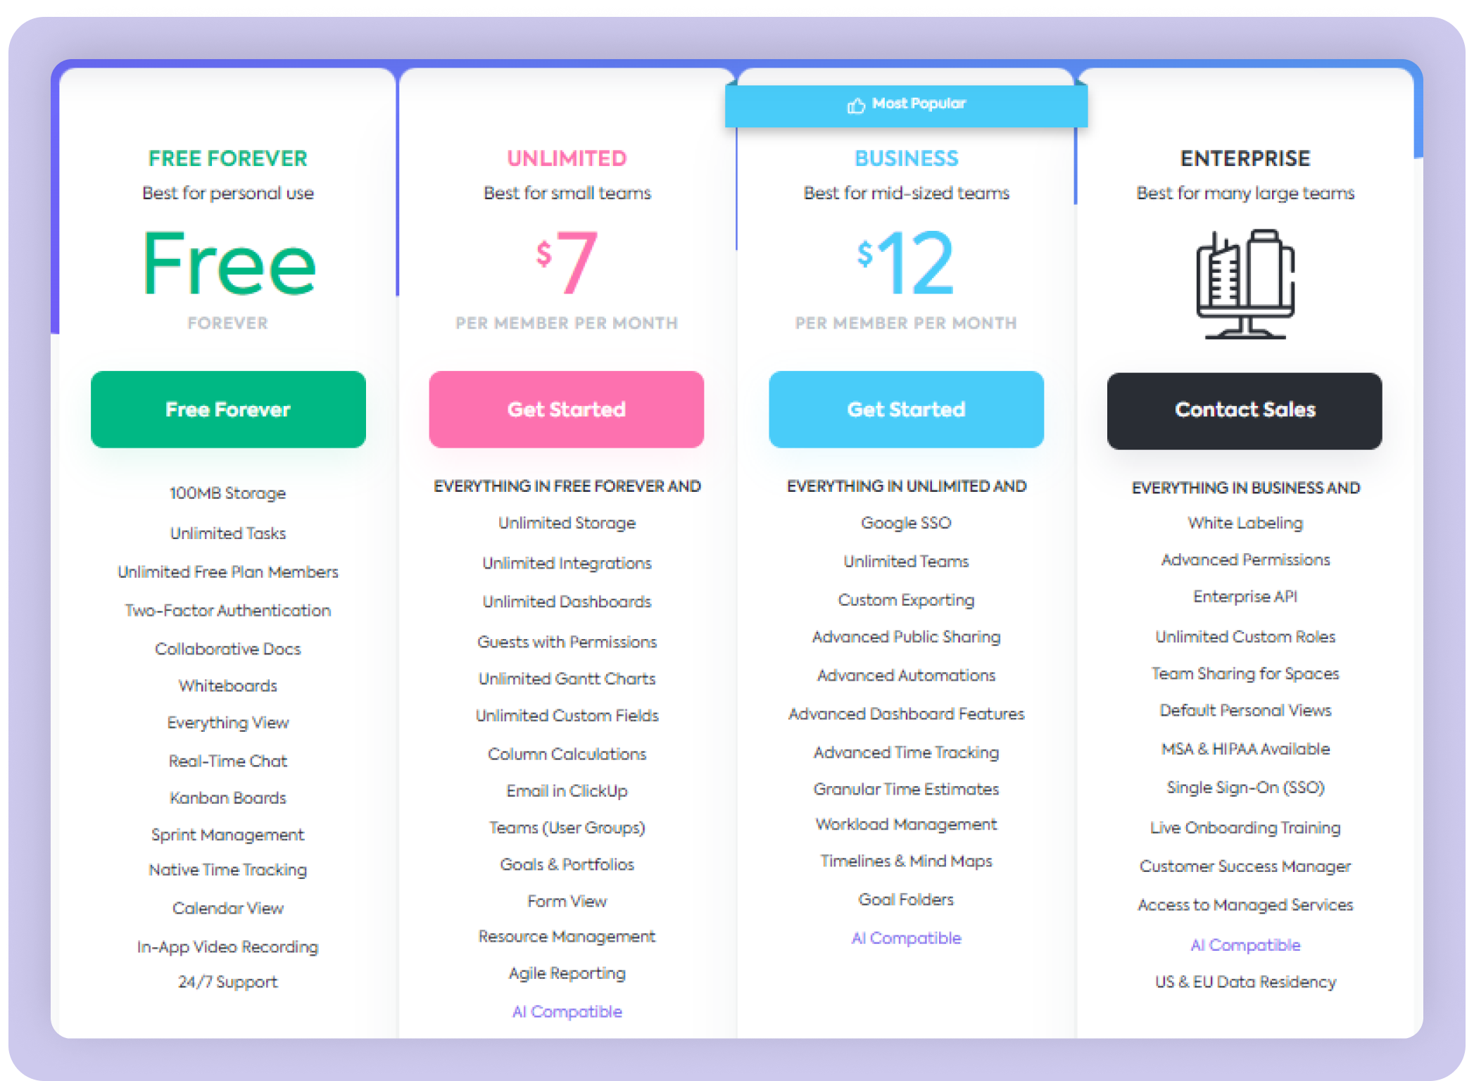Click the green Free Forever button
Screen dimensions: 1474x1081
pyautogui.click(x=228, y=410)
